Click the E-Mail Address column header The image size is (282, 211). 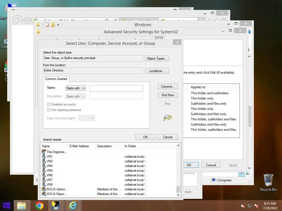pyautogui.click(x=82, y=146)
